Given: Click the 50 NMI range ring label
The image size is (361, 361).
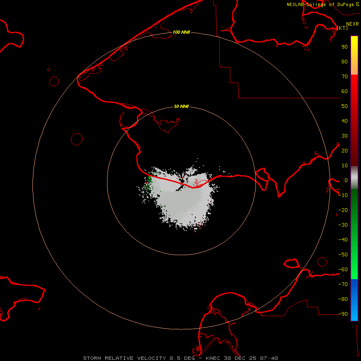Looking at the screenshot, I should pos(181,106).
